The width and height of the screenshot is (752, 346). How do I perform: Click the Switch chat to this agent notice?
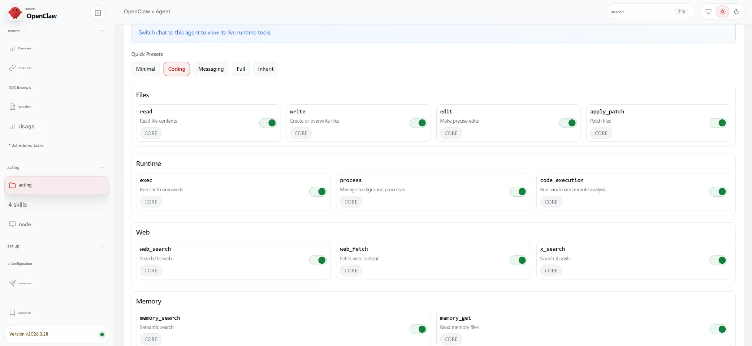[x=205, y=32]
